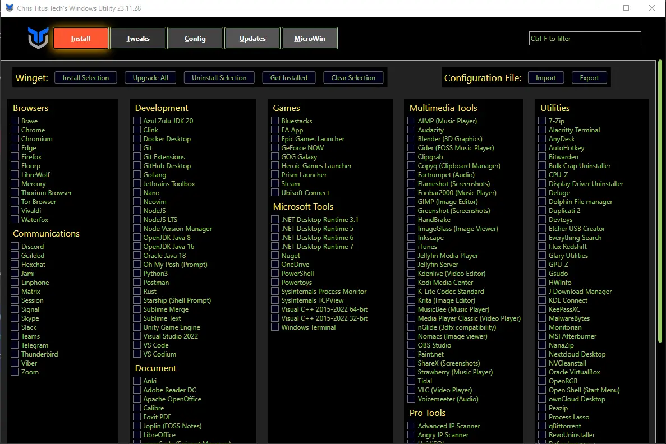
Task: Check the Windows Terminal checkbox
Action: click(275, 327)
